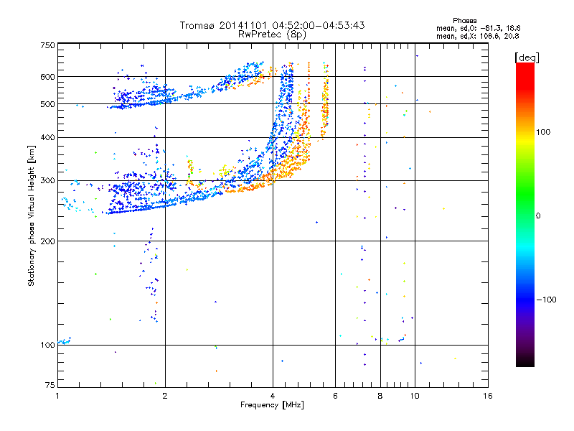Click the colorbar tick label '0'
Screen dimensions: 574x431
click(538, 216)
